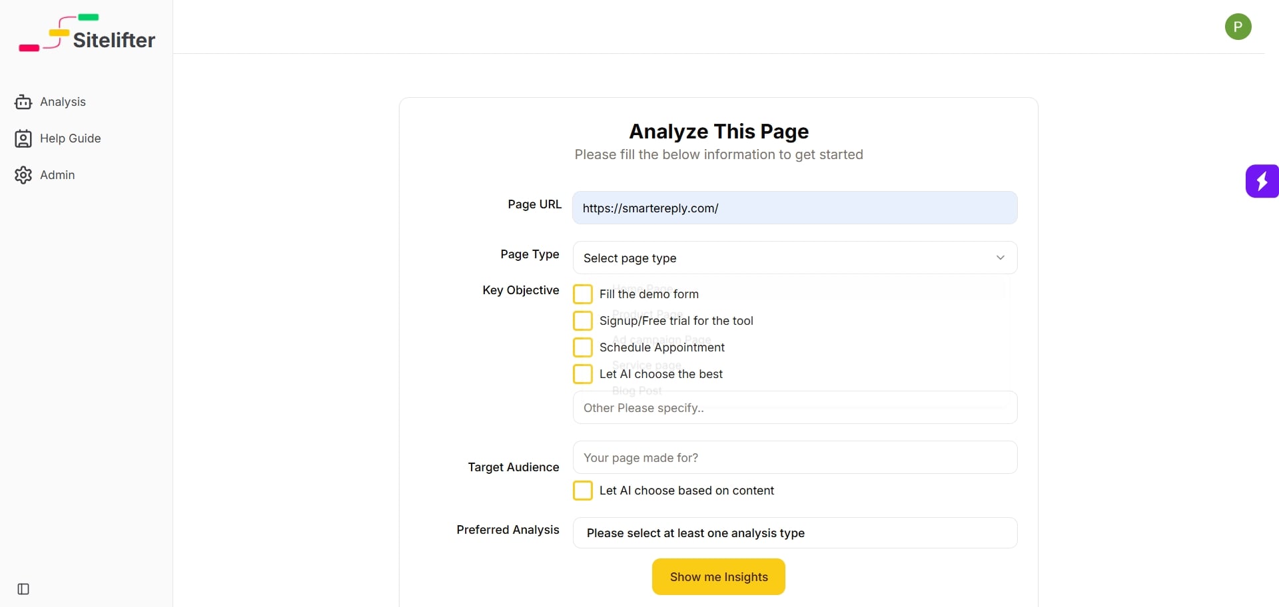1279x607 pixels.
Task: Tick the Schedule Appointment checkbox
Action: [x=583, y=347]
